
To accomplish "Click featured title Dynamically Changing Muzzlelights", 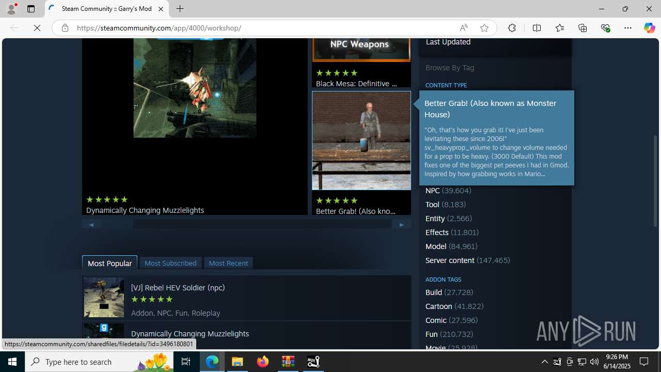I will 145,210.
